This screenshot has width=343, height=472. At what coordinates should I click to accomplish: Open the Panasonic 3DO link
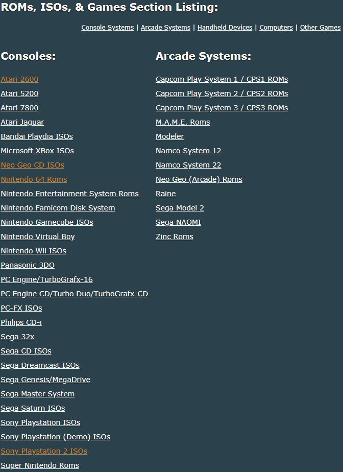[28, 265]
